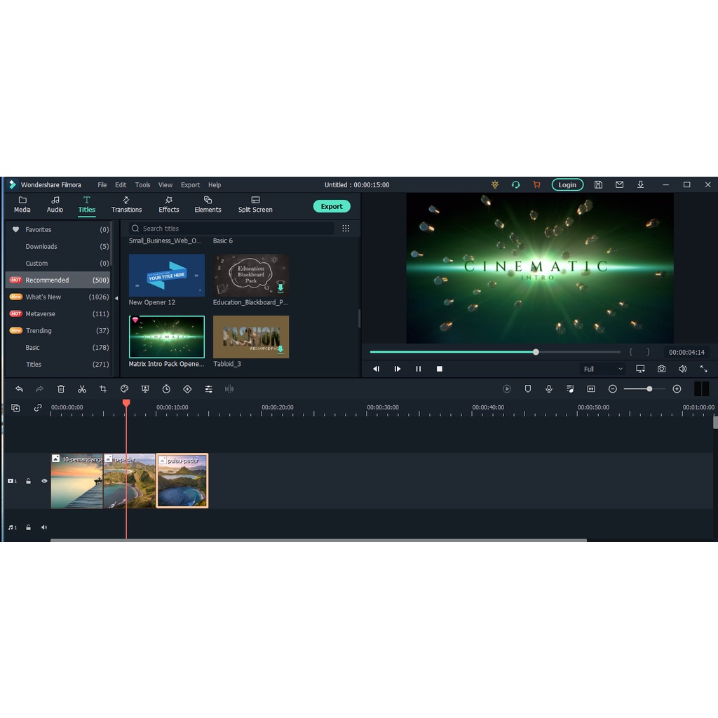The width and height of the screenshot is (718, 718).
Task: Toggle video track visibility eye icon
Action: 44,481
